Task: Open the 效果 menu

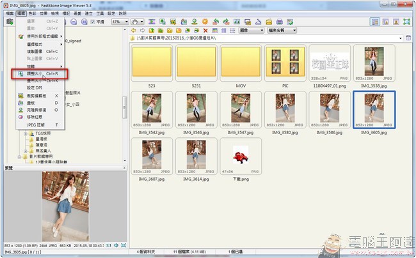Action: [44, 13]
